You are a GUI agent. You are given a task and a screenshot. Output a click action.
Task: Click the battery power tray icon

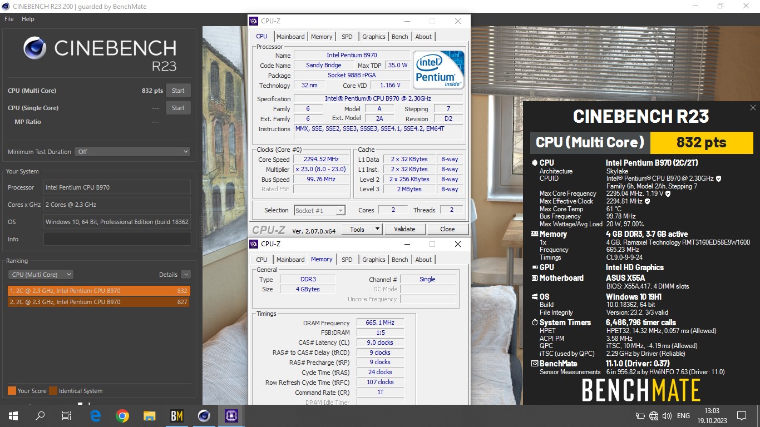pos(640,416)
